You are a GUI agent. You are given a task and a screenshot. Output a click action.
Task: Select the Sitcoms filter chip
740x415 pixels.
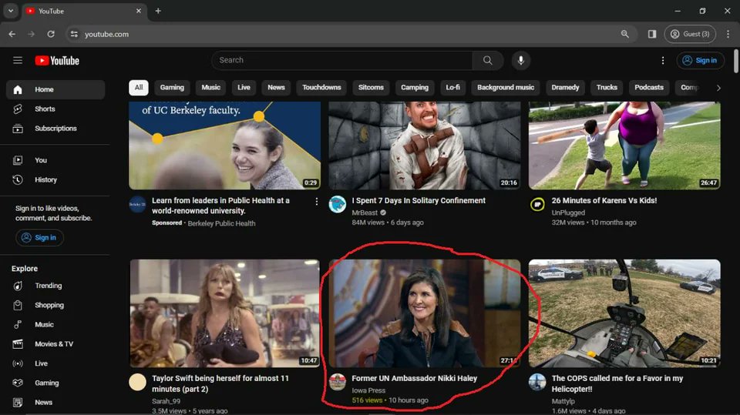(x=371, y=87)
